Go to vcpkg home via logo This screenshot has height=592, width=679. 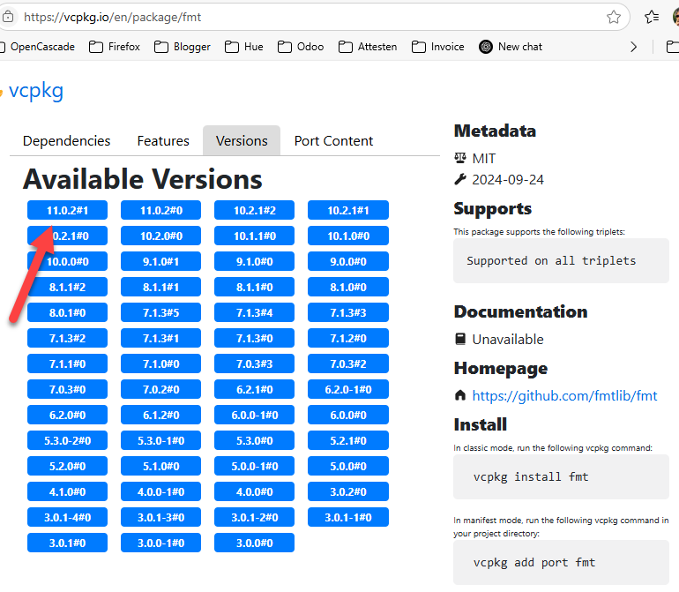[x=35, y=91]
